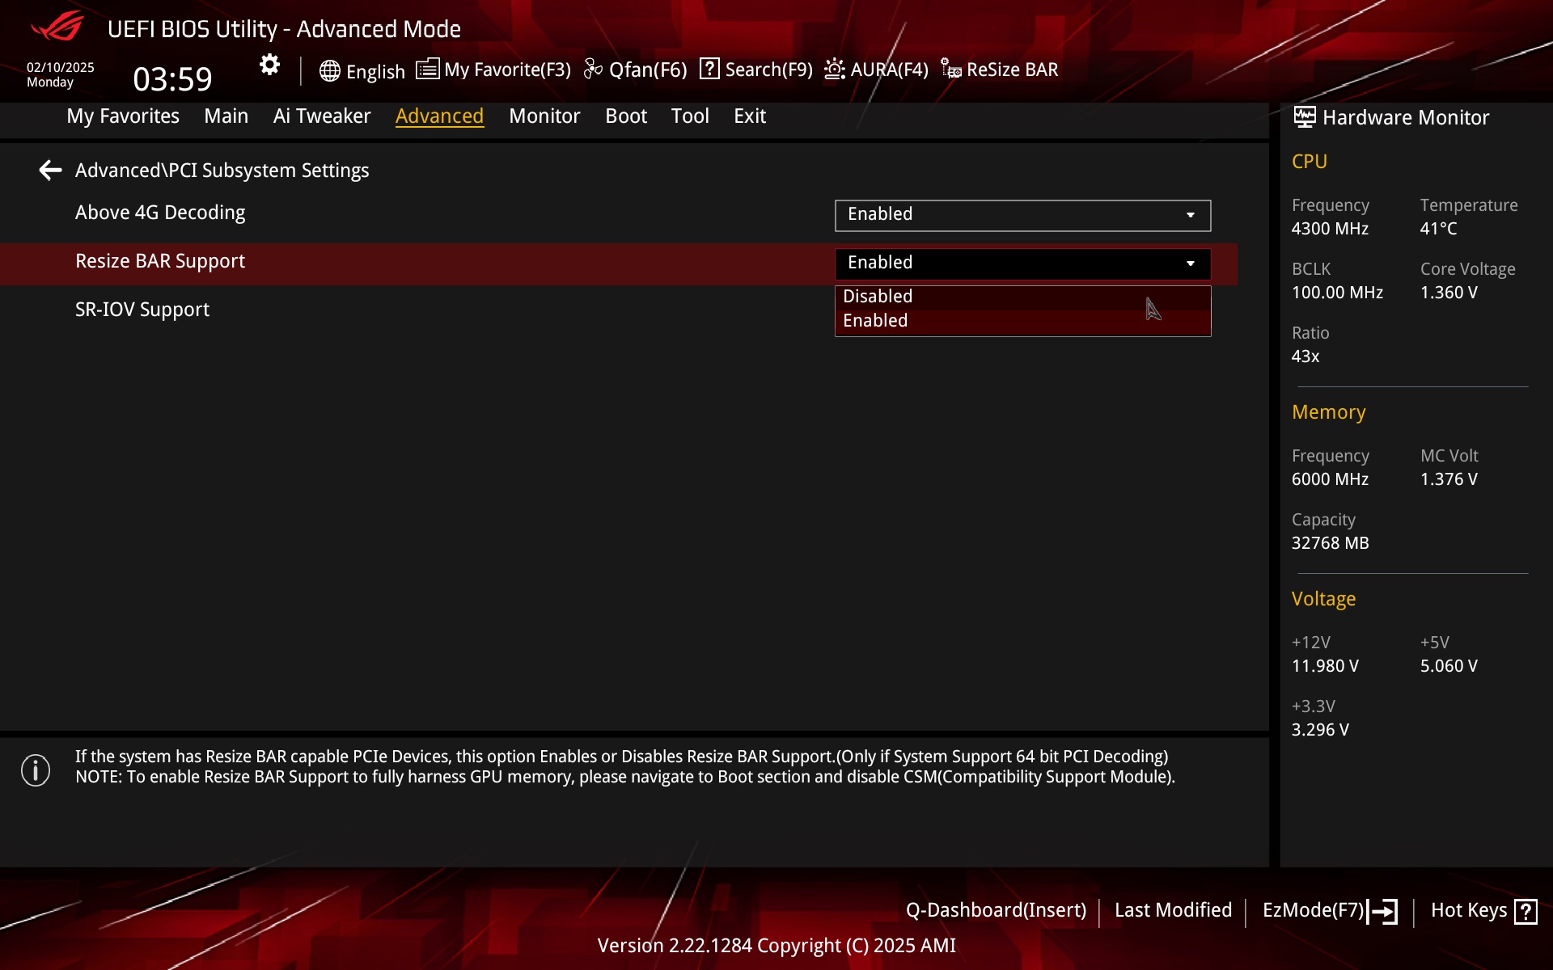This screenshot has width=1553, height=970.
Task: Collapse Resize BAR Support dropdown arrow
Action: 1190,264
